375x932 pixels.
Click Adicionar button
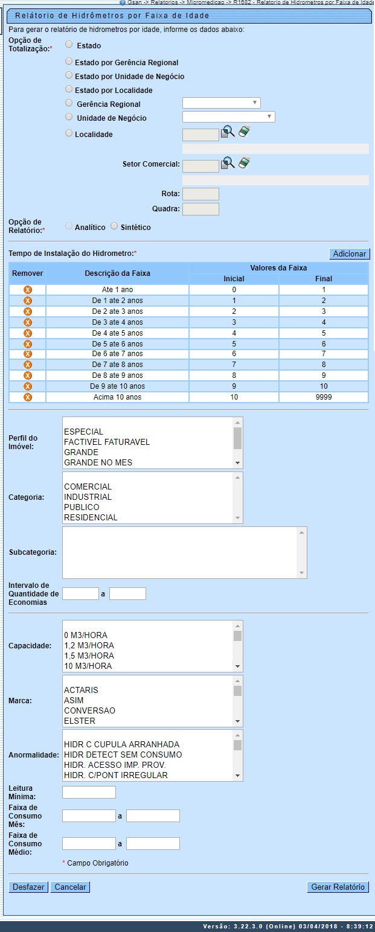point(350,254)
